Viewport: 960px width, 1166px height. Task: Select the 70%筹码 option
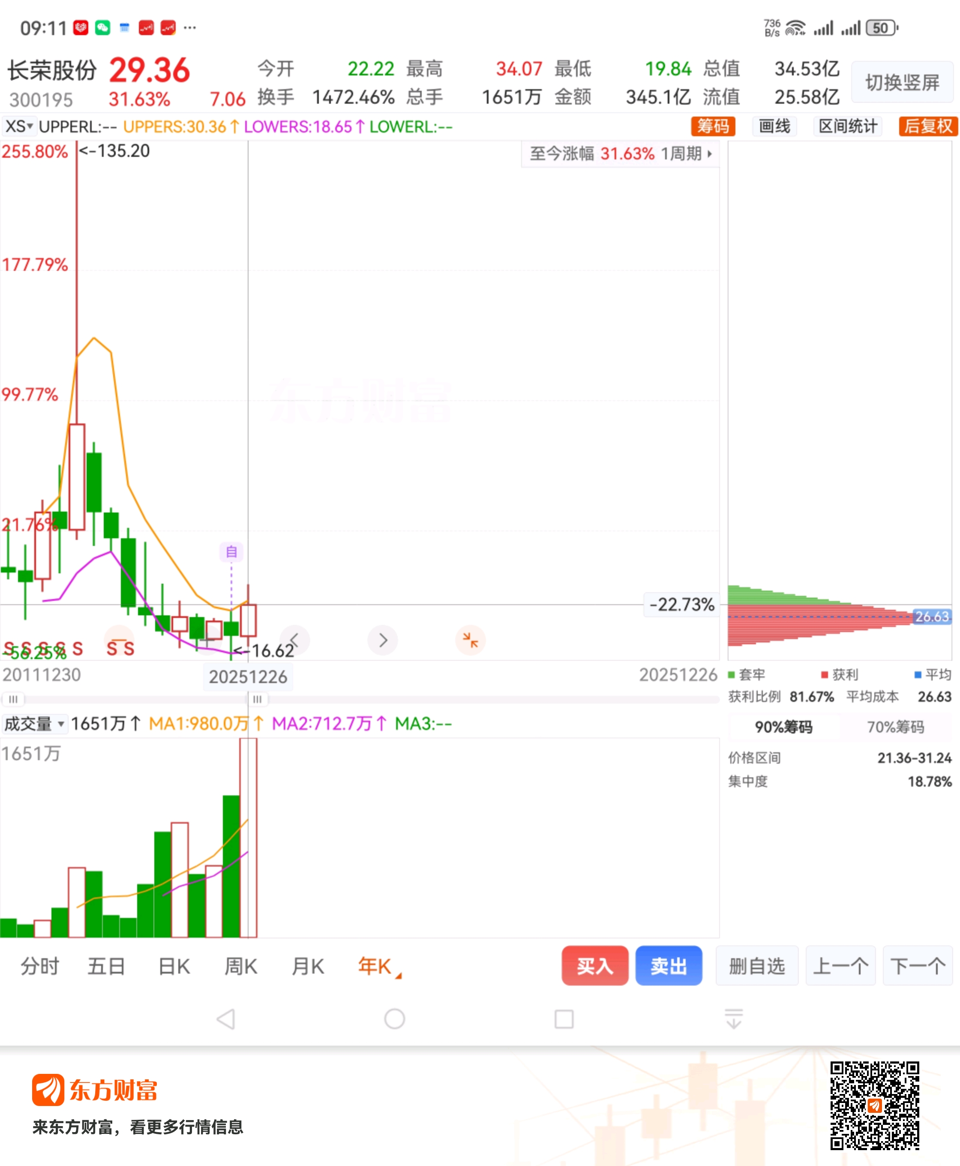click(x=895, y=726)
